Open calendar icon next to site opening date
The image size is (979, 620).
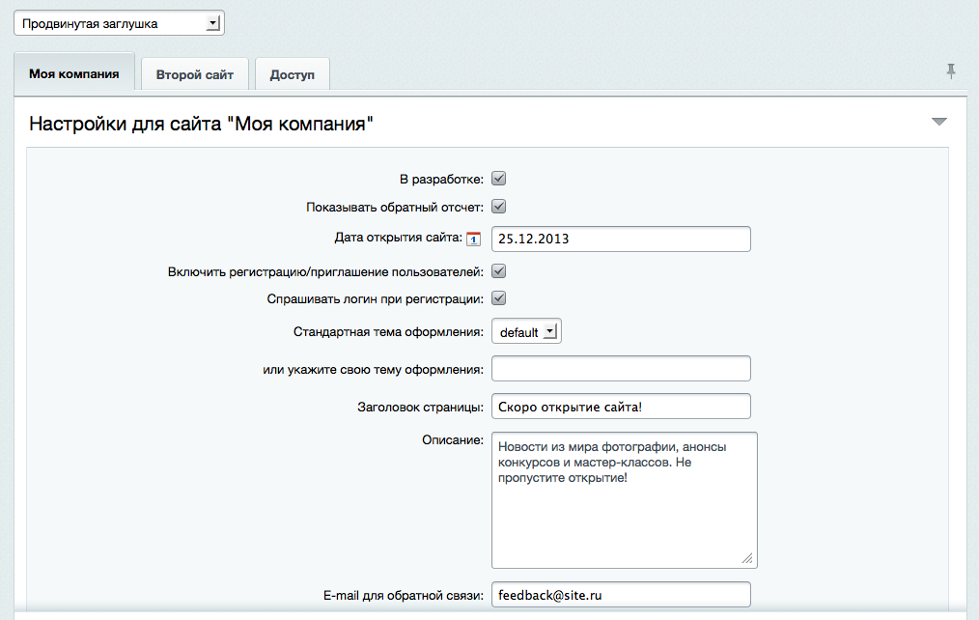[473, 240]
